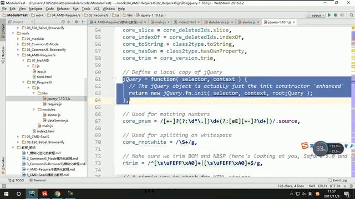Open the VCS menu

pyautogui.click(x=97, y=9)
